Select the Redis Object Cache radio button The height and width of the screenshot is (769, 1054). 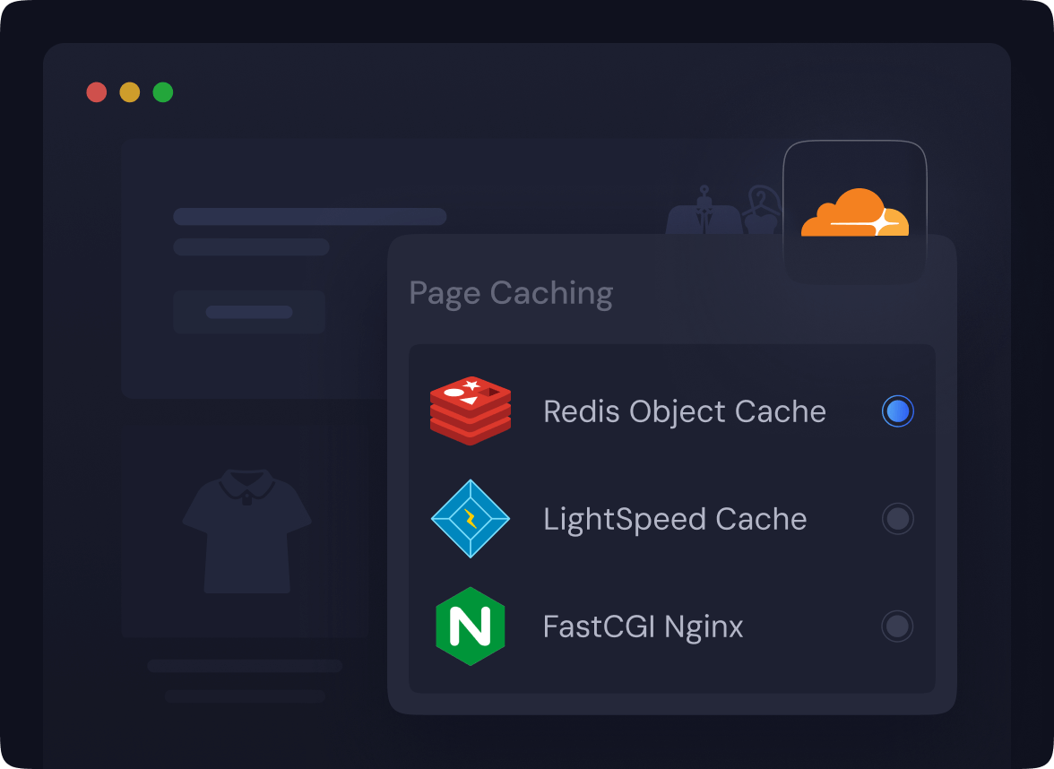897,411
